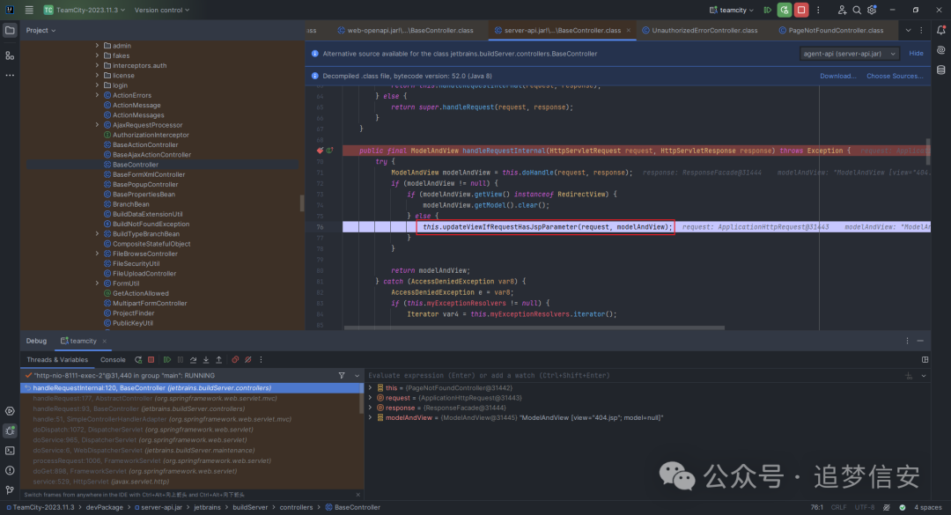Click the green Debug rerun button in top toolbar
This screenshot has width=951, height=515.
785,10
